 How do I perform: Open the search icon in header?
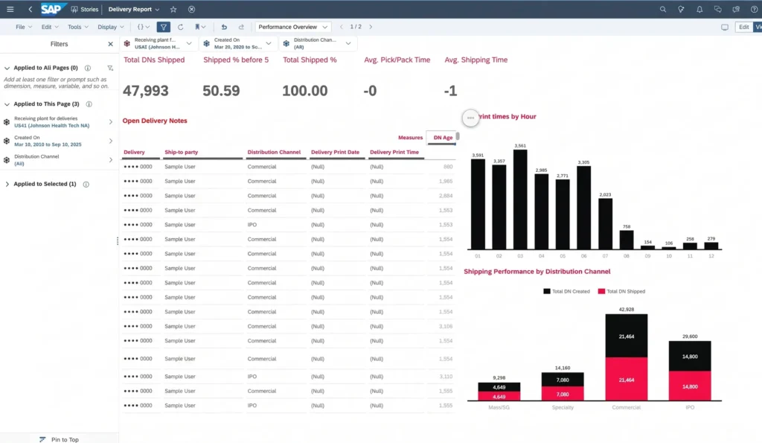click(x=663, y=9)
